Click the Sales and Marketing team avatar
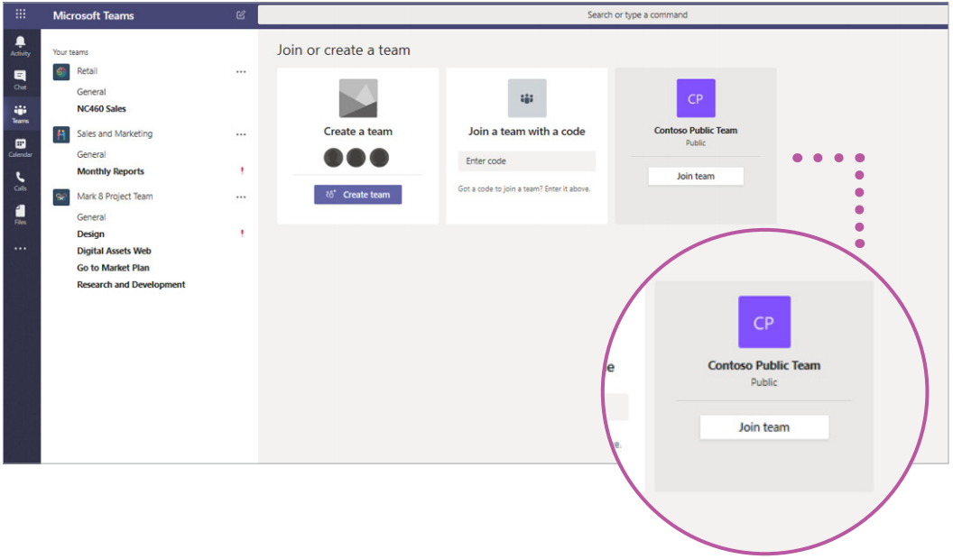 coord(60,134)
